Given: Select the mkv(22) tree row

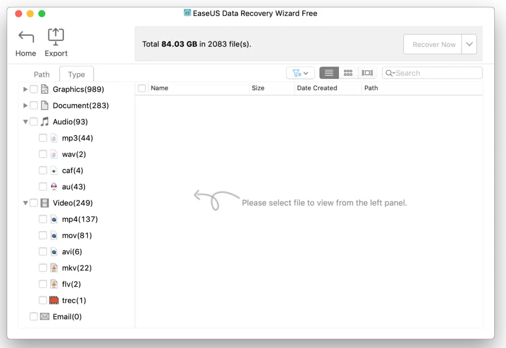Looking at the screenshot, I should [x=77, y=268].
